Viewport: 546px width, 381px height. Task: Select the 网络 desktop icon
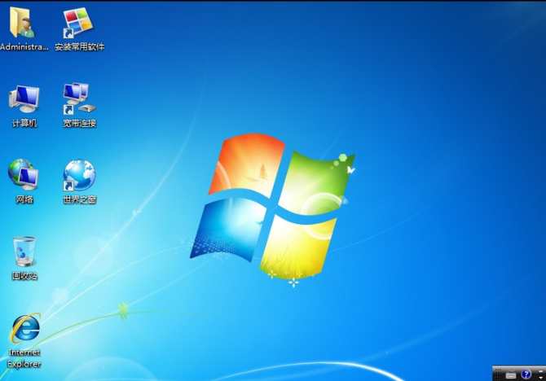pyautogui.click(x=24, y=174)
